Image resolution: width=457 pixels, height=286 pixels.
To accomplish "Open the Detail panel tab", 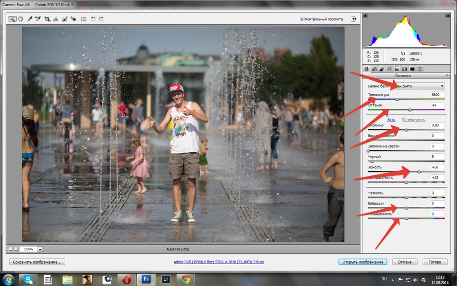I will [382, 69].
